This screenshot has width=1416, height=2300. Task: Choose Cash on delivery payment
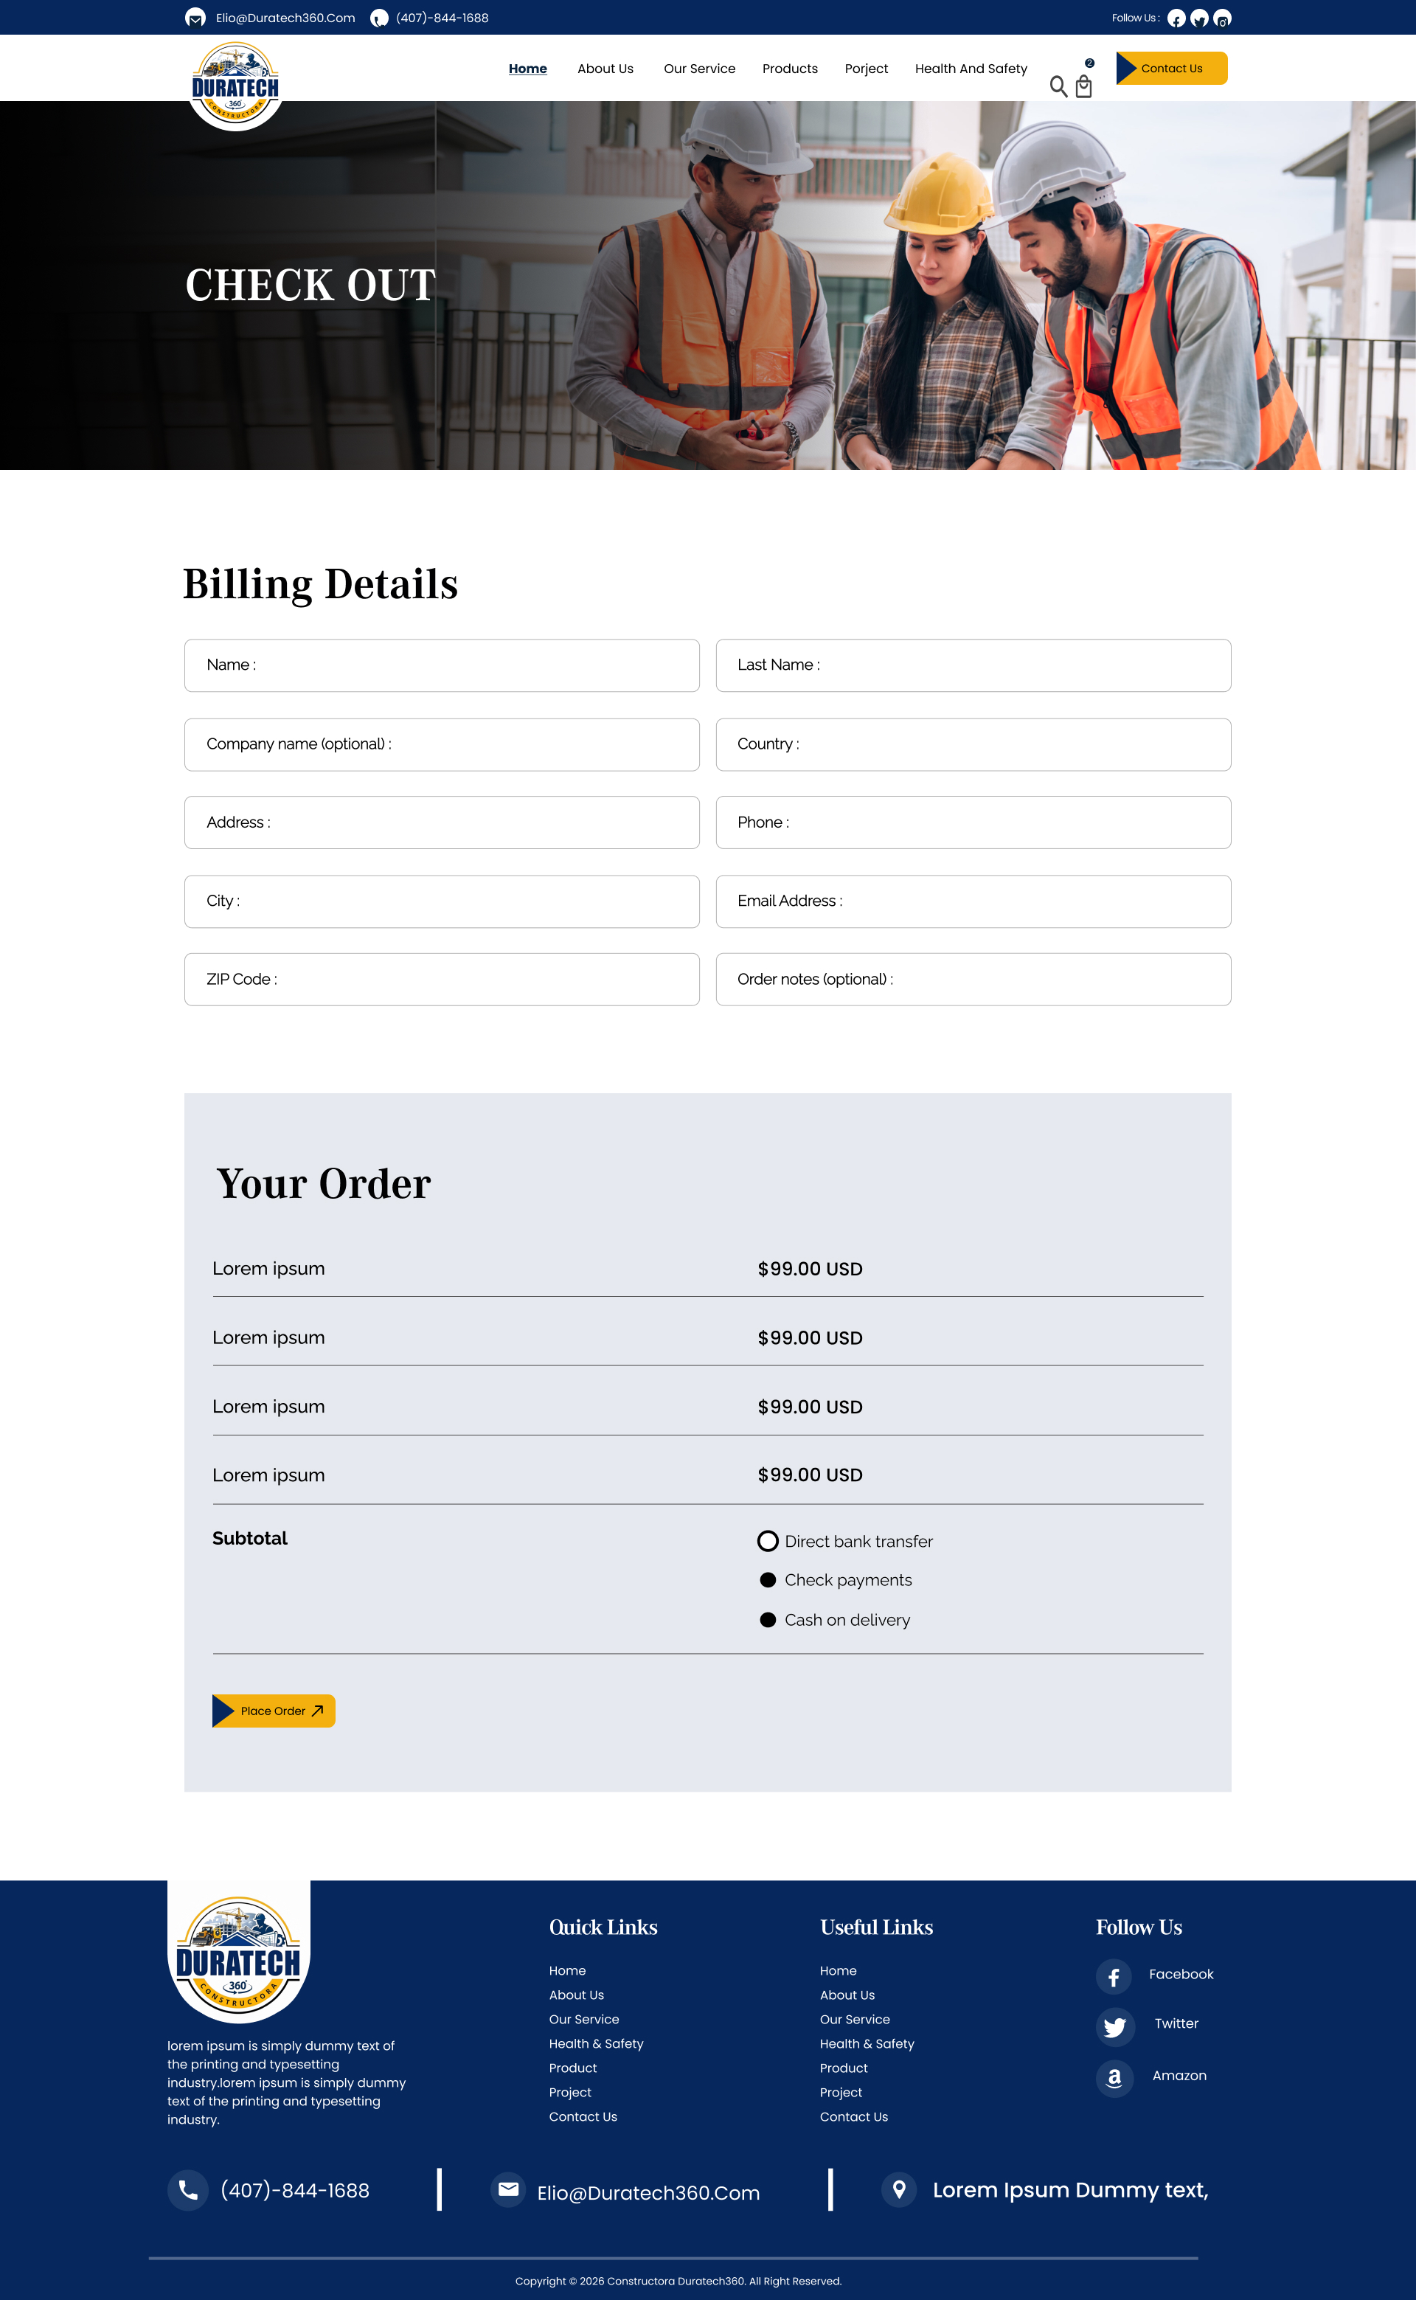pyautogui.click(x=768, y=1620)
